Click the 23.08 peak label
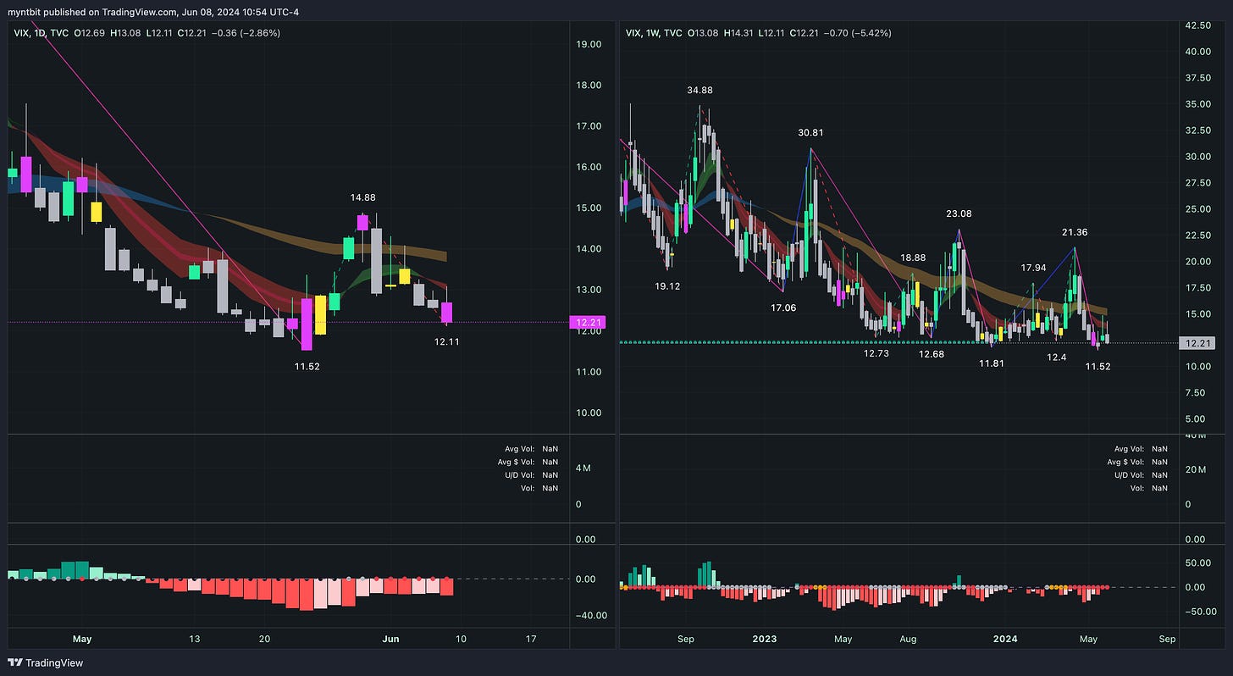 pos(959,214)
